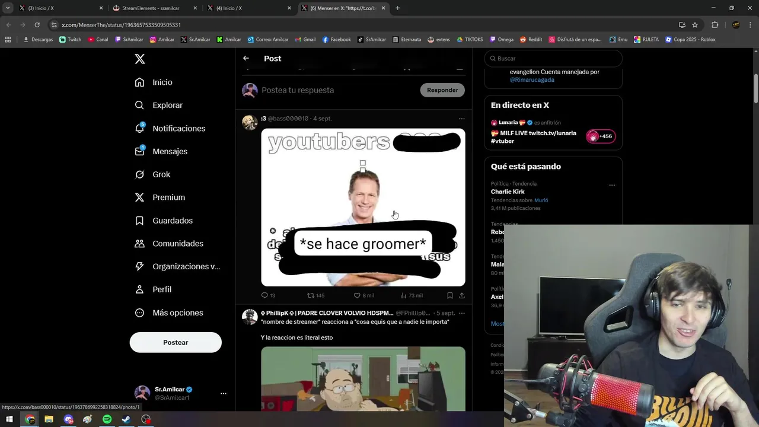
Task: Open the @bass000010 profile handle
Action: (288, 119)
